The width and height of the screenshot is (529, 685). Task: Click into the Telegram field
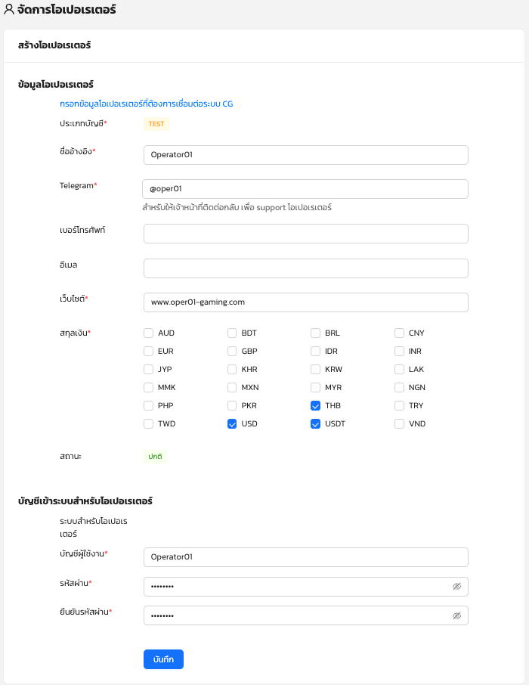click(x=305, y=189)
